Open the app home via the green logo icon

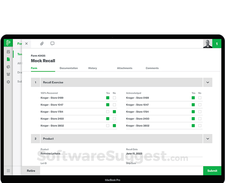pos(8,43)
